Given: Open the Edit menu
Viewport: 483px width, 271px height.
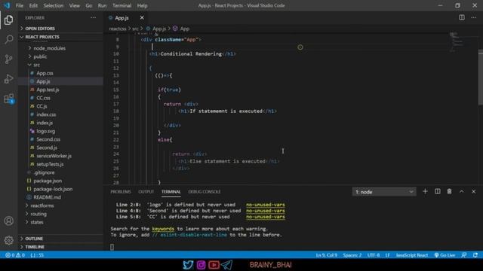Looking at the screenshot, I should tap(33, 5).
